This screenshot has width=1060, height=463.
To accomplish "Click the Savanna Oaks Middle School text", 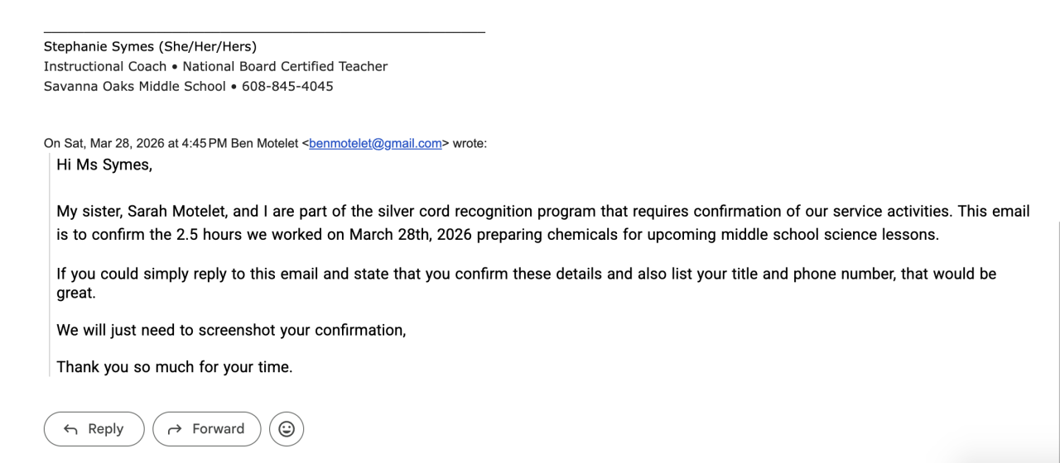I will pyautogui.click(x=134, y=86).
